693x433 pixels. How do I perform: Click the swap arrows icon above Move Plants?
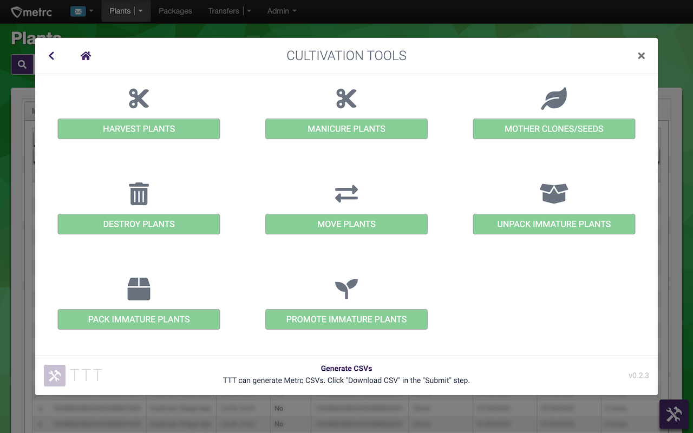(346, 194)
